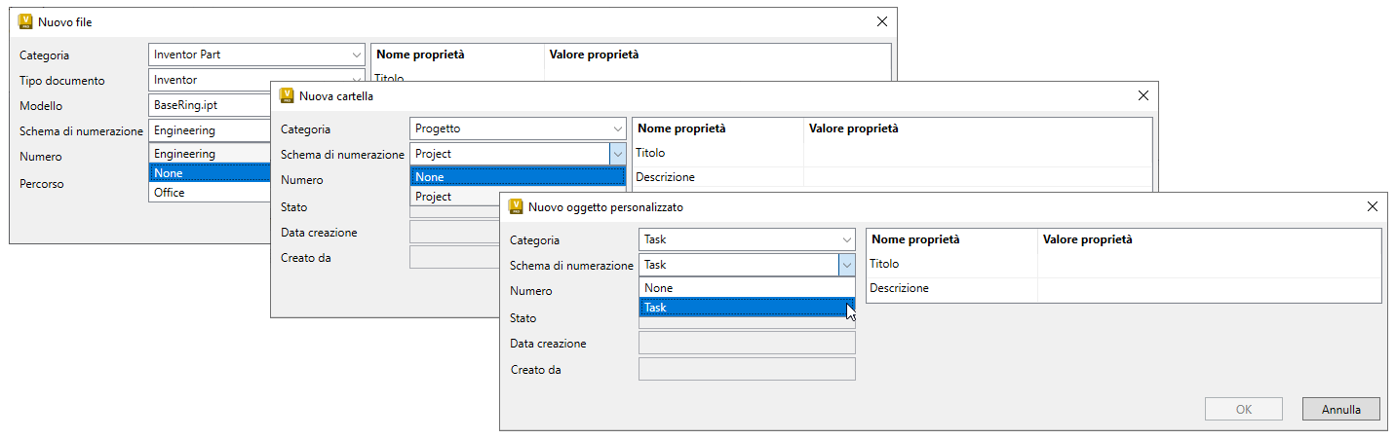Click the Vault icon in Nuovo file title bar
The width and height of the screenshot is (1395, 439).
pyautogui.click(x=25, y=21)
